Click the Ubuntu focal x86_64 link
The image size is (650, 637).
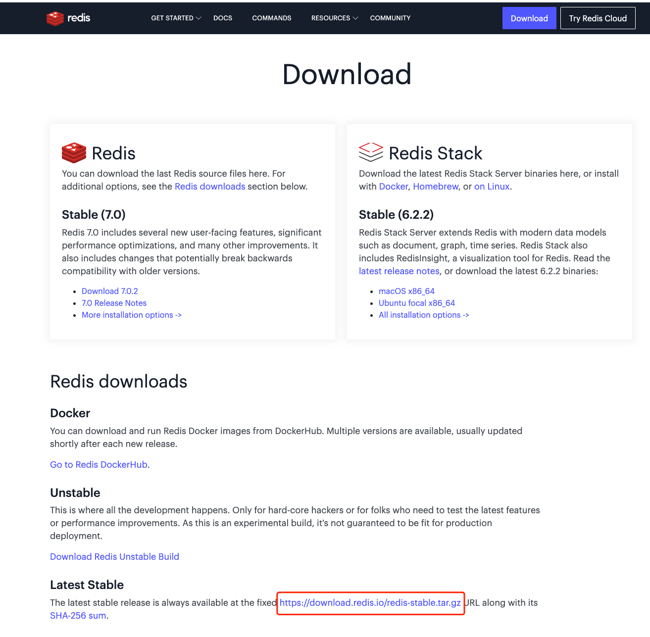click(417, 303)
